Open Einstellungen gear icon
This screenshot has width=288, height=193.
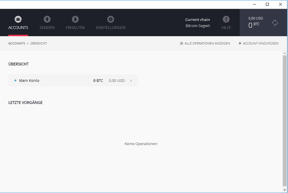coord(111,19)
